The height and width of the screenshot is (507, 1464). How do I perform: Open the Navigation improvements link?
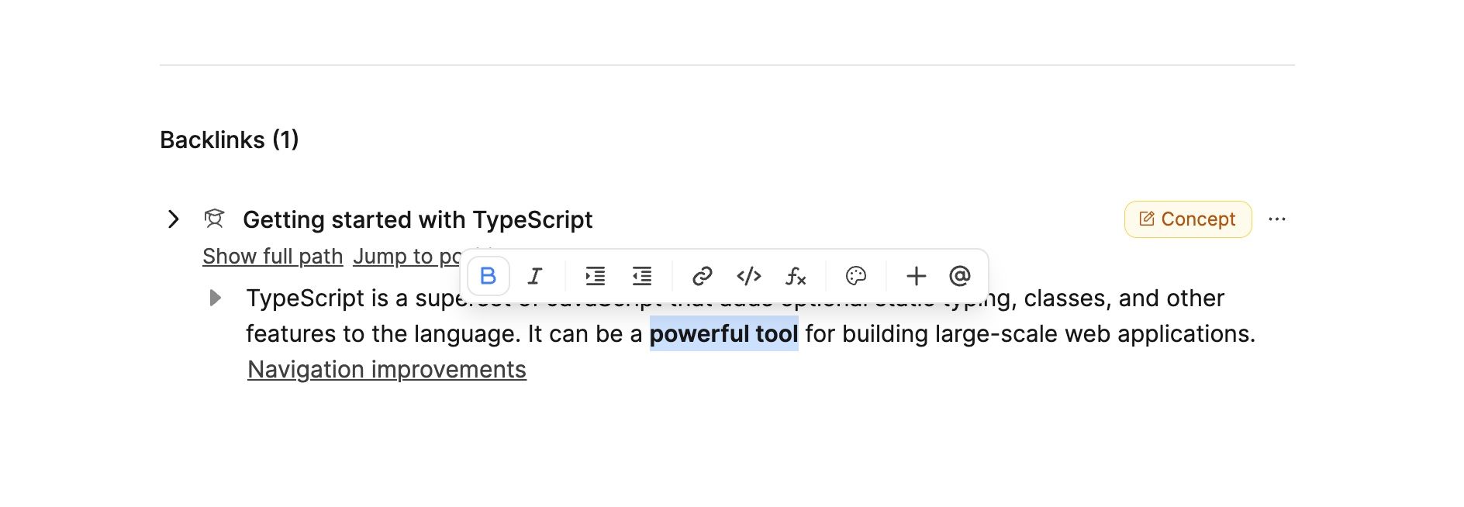tap(386, 370)
